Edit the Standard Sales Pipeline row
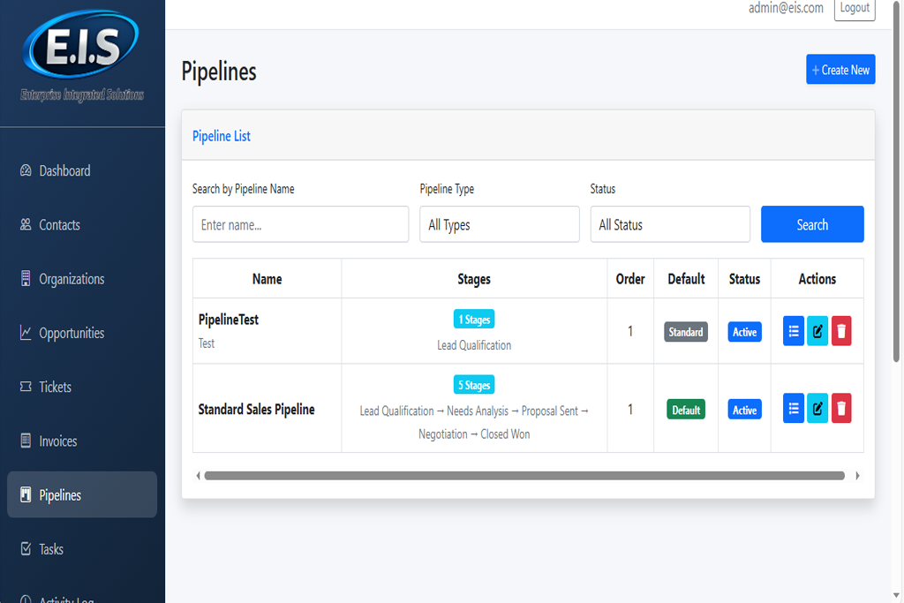Screen dimensions: 904x603 point(817,409)
